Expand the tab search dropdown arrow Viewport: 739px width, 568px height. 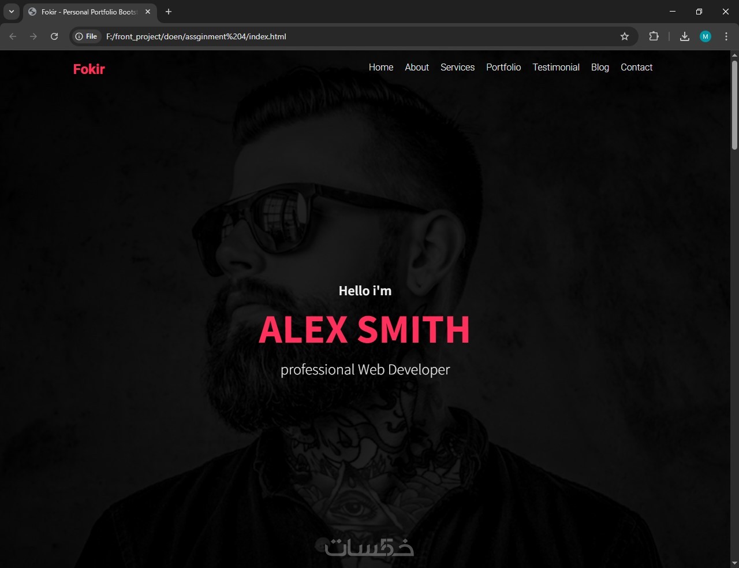11,12
